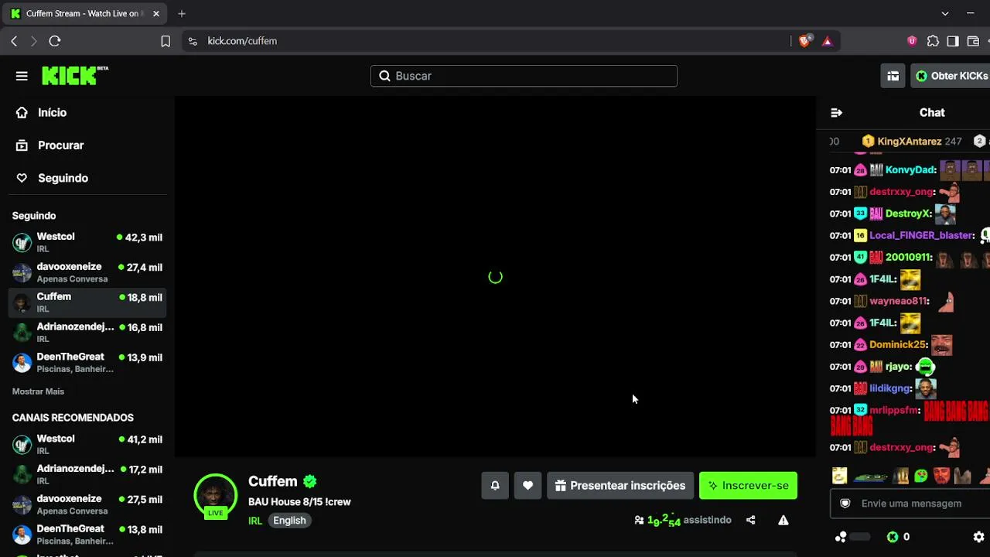Open the Kick shop chest icon

click(893, 76)
